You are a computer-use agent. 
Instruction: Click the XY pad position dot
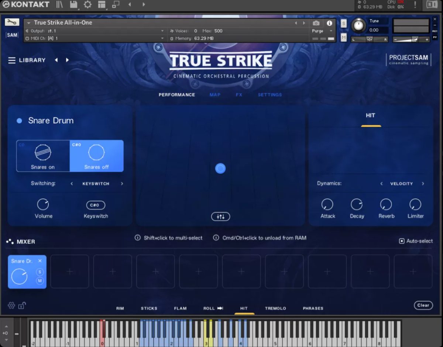220,169
